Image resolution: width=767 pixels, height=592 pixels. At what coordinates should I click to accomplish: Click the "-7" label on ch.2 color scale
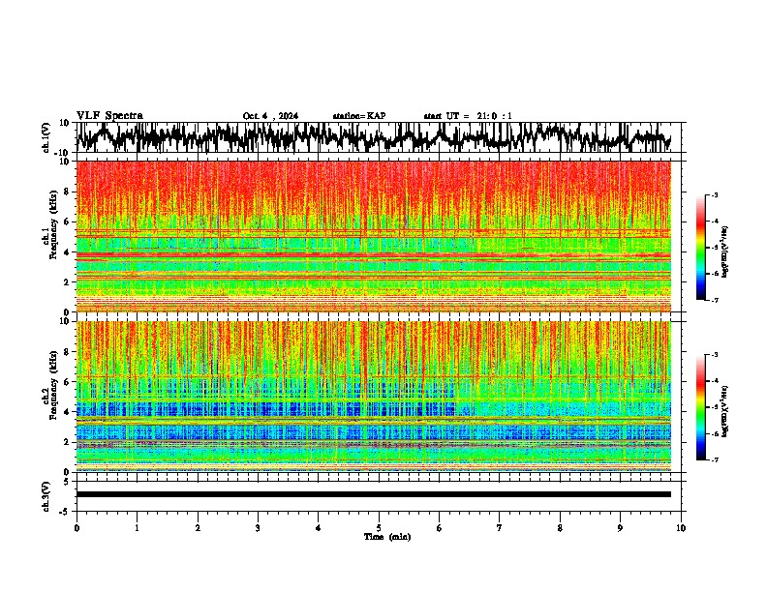(715, 459)
